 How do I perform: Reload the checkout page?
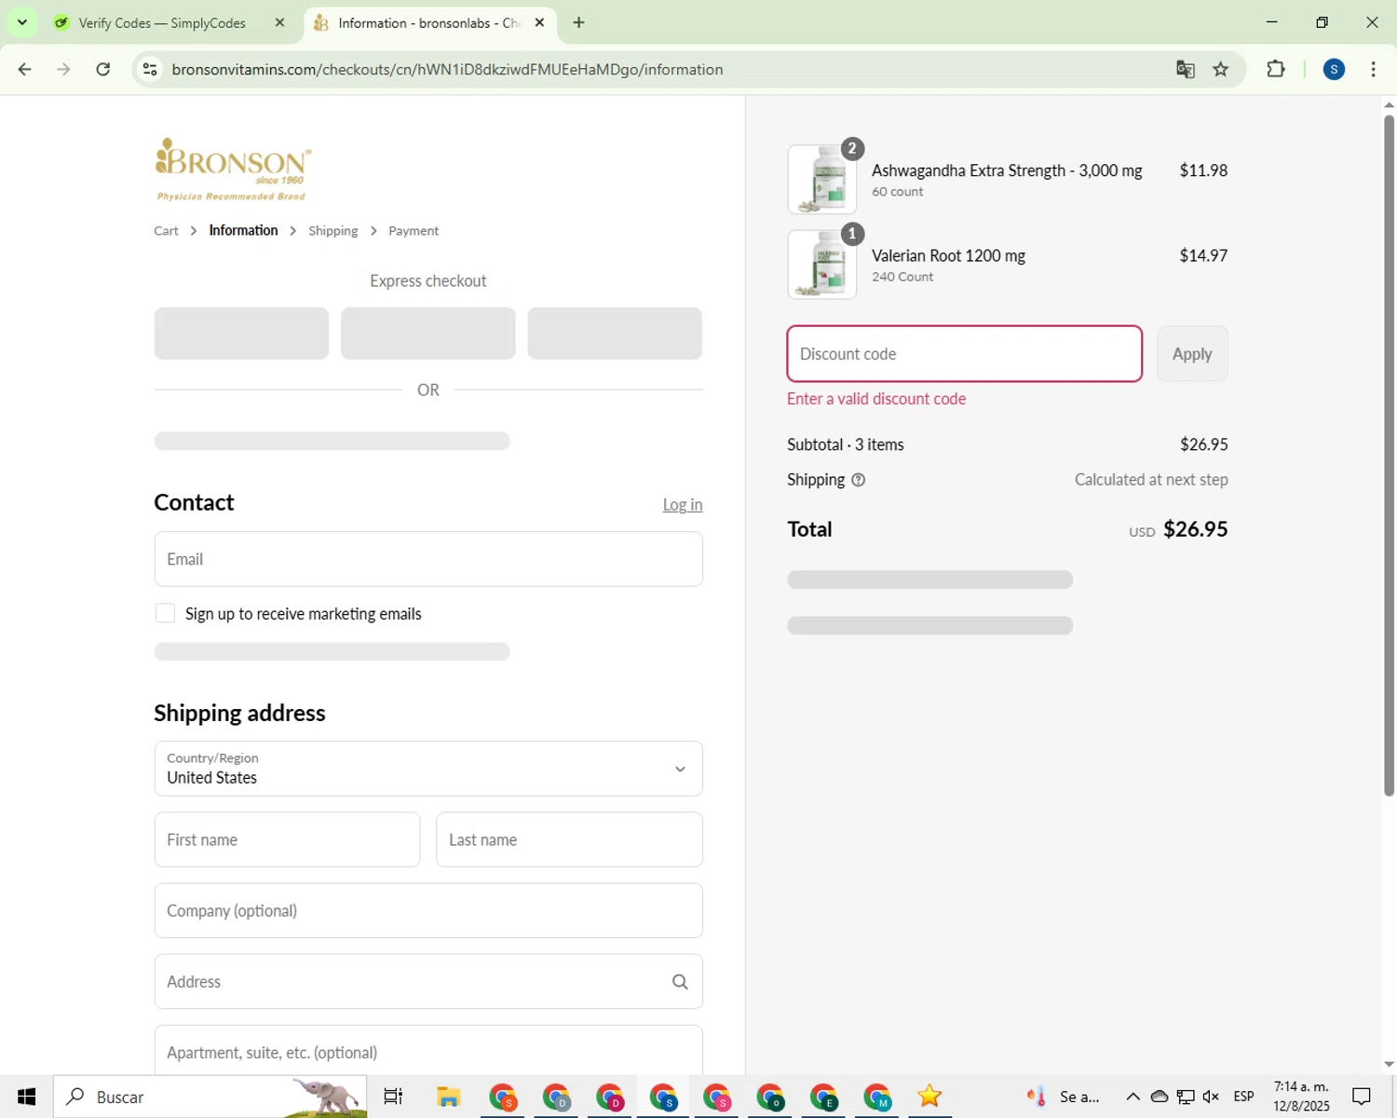pyautogui.click(x=103, y=69)
